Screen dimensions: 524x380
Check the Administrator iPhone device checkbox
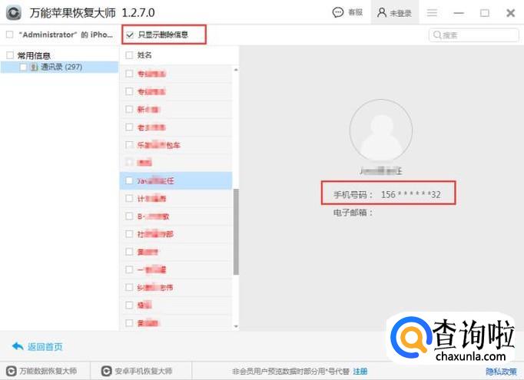tap(10, 35)
